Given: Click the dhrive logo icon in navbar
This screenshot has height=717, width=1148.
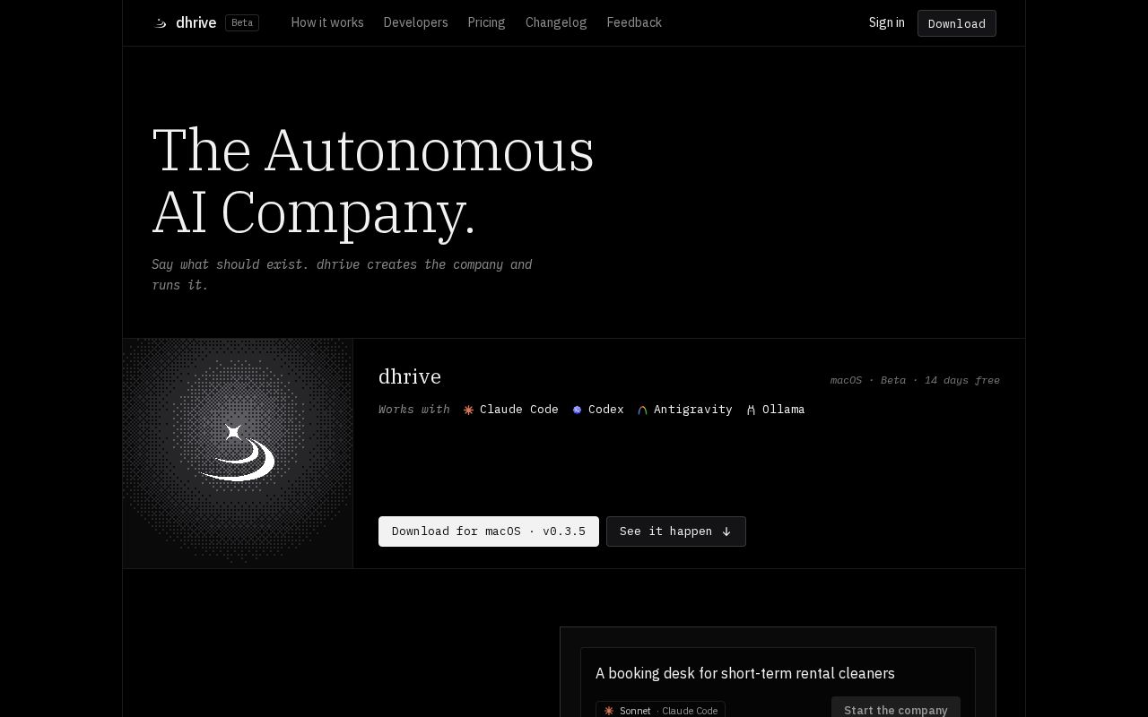Looking at the screenshot, I should pyautogui.click(x=161, y=23).
